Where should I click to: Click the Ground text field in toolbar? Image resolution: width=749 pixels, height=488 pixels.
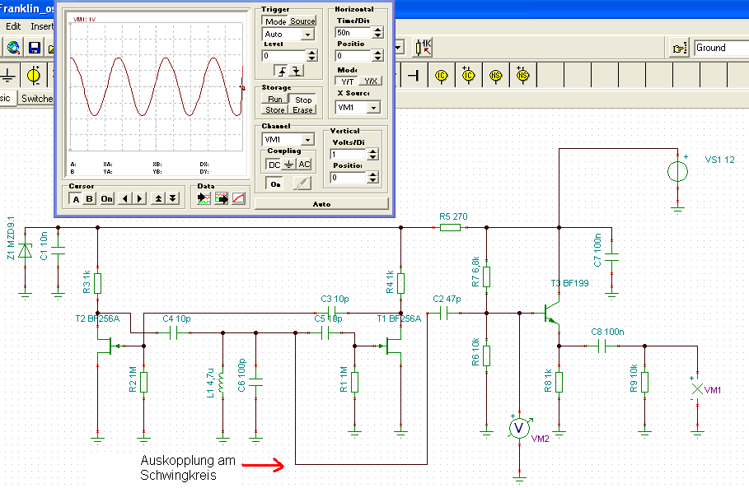721,48
